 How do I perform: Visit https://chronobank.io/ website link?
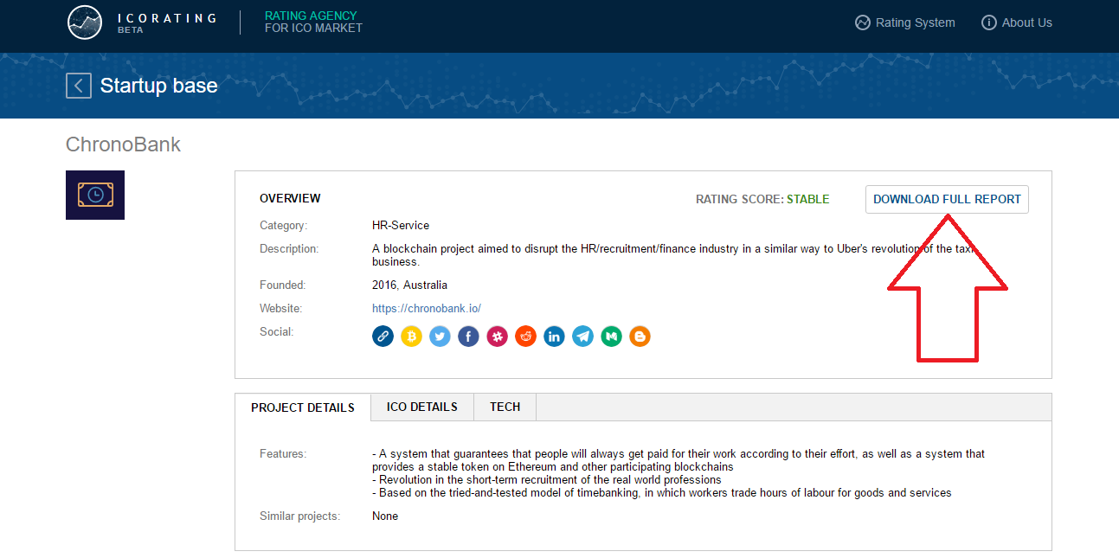[427, 308]
